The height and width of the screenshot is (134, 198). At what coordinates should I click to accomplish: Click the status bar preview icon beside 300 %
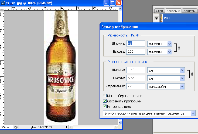pyautogui.click(x=16, y=127)
